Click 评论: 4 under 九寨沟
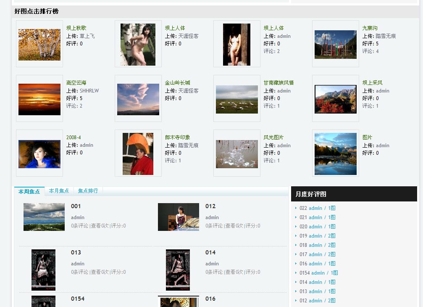 pos(370,51)
